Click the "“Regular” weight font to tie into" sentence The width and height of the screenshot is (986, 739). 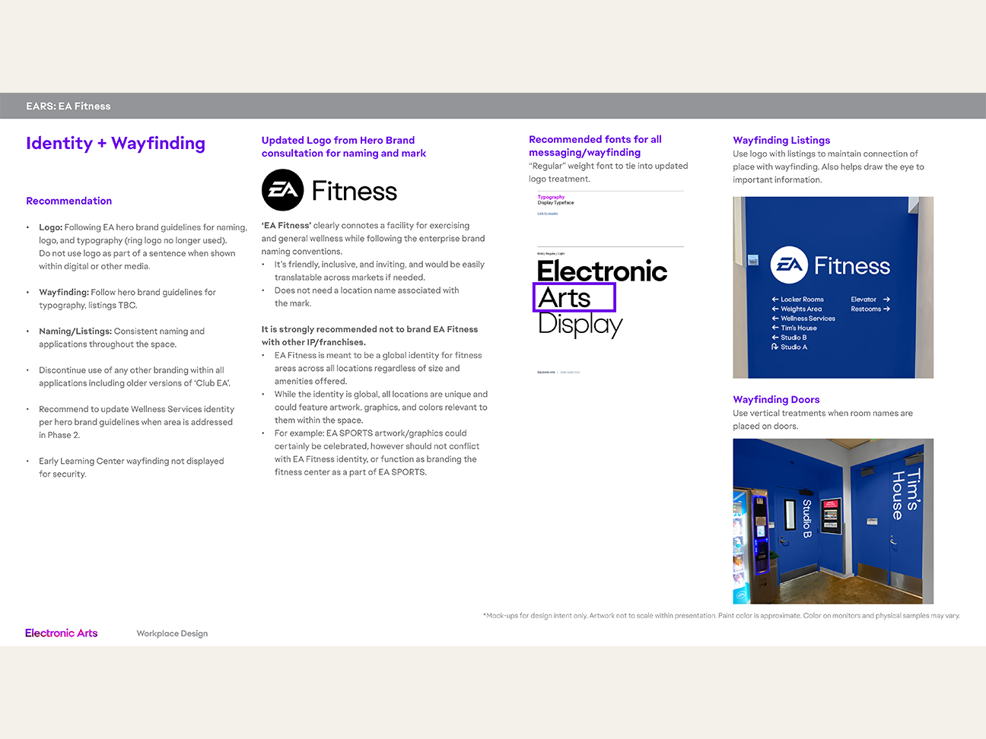click(x=609, y=173)
